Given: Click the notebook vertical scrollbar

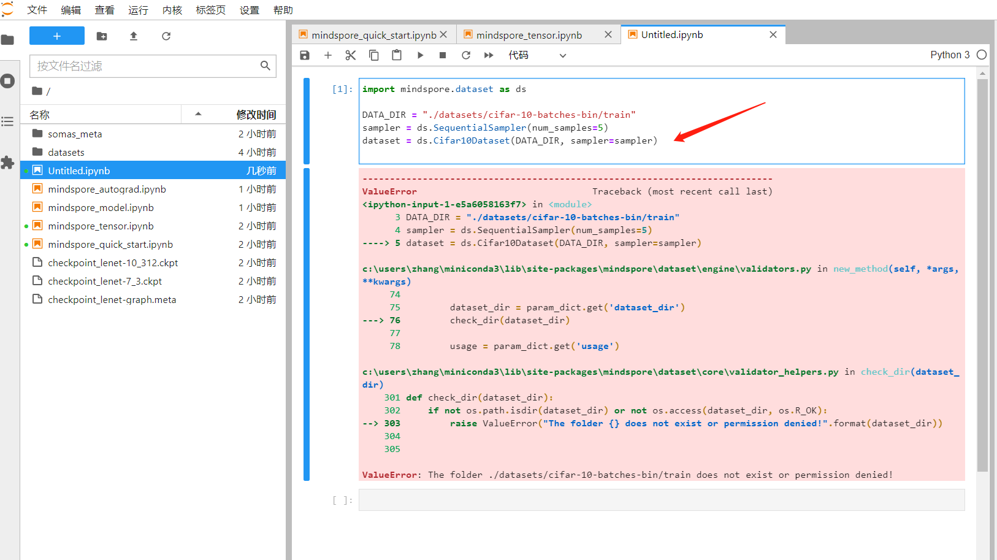Looking at the screenshot, I should click(x=982, y=276).
